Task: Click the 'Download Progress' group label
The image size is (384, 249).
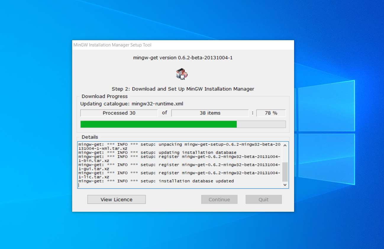Action: pyautogui.click(x=104, y=96)
